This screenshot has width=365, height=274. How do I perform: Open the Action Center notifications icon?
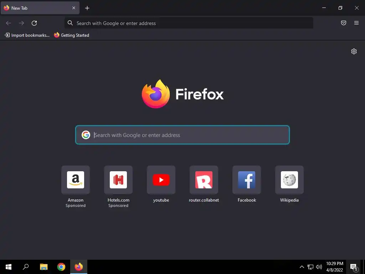(353, 267)
